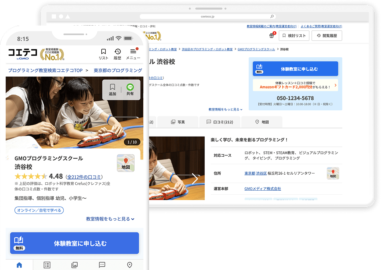The width and height of the screenshot is (382, 270).
Task: Open the 閲覧履歴 button on tablet
Action: 327,36
